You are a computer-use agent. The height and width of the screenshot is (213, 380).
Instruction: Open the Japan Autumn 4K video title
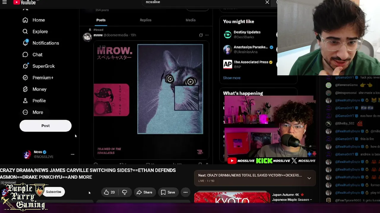292,197
